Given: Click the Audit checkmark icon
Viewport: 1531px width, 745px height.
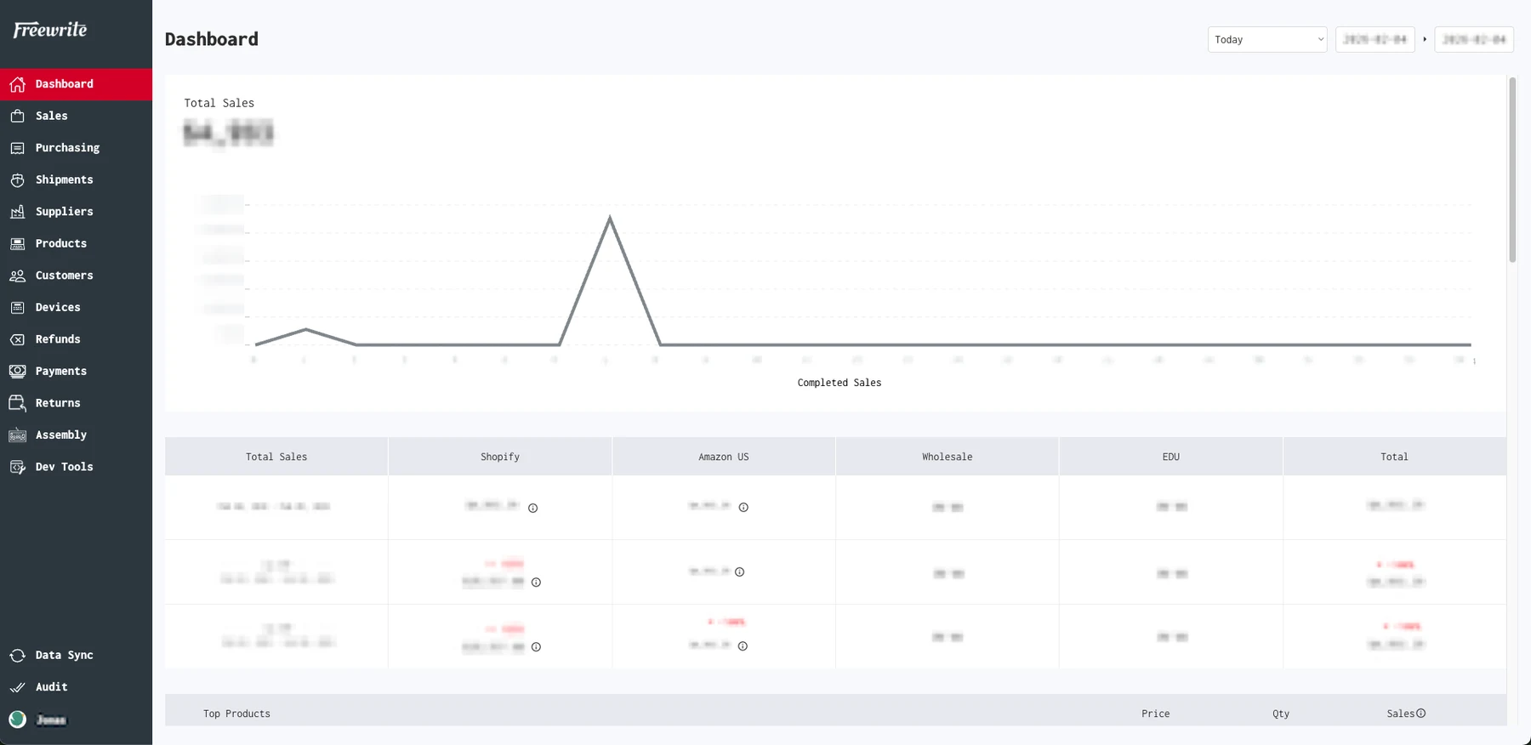Looking at the screenshot, I should (17, 687).
